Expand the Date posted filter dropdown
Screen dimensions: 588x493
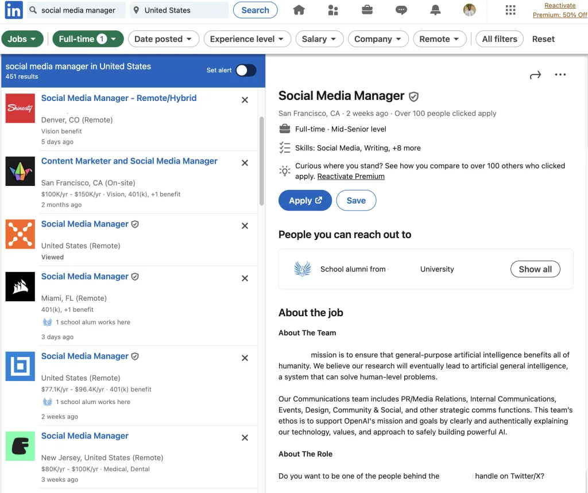point(163,39)
